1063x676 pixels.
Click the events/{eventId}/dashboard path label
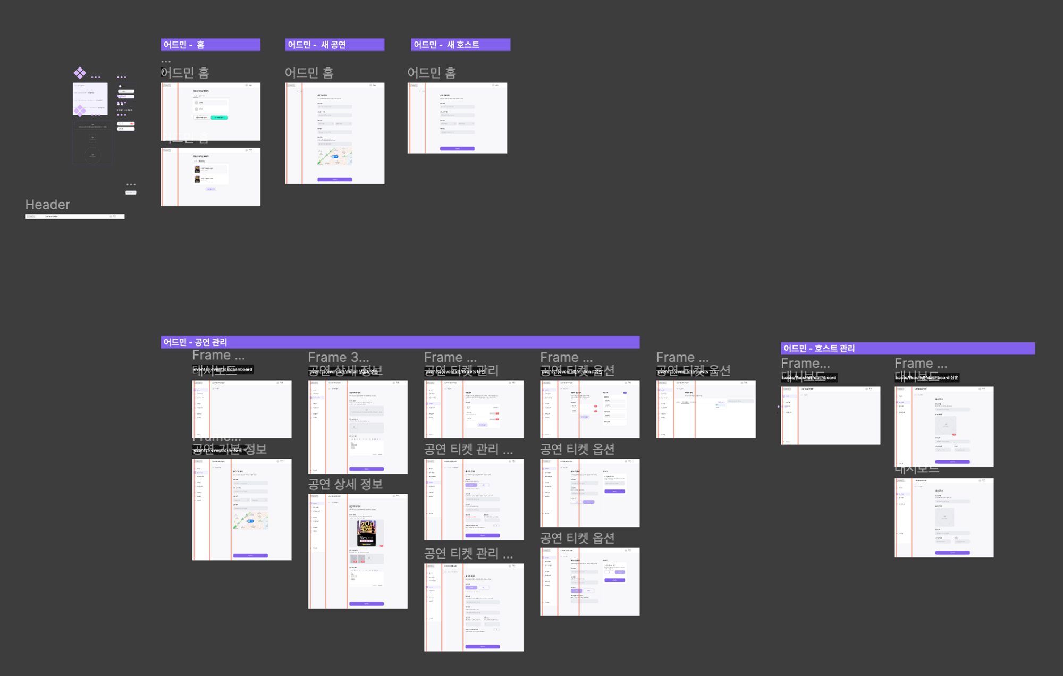coord(223,369)
